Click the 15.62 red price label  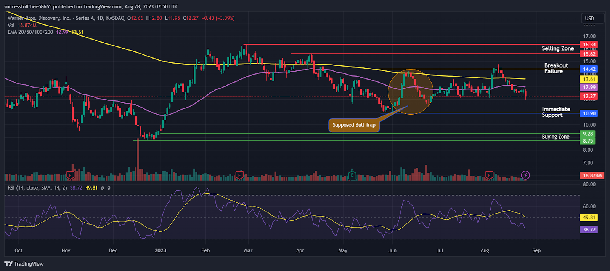[x=589, y=54]
